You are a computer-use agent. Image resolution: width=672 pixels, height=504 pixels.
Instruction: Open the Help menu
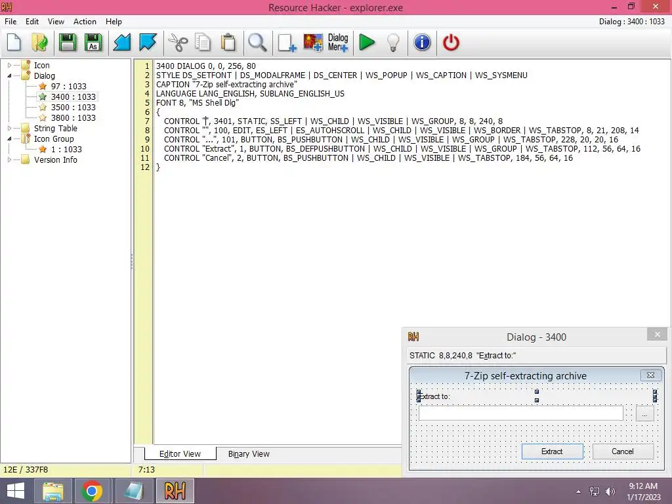click(114, 22)
